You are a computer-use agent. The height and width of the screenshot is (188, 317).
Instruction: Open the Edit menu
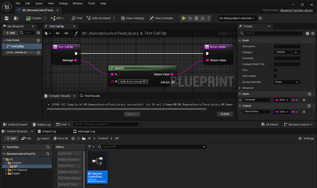[x=27, y=3]
